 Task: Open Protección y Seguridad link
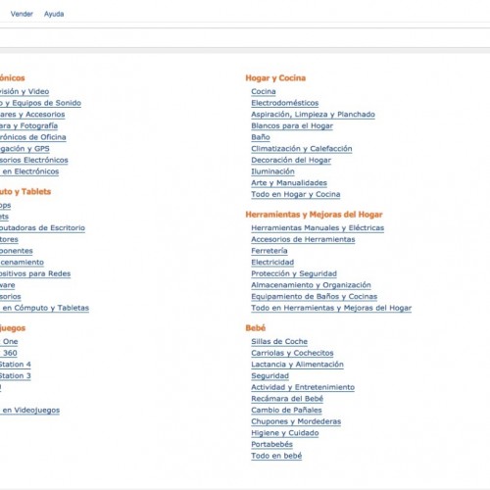click(x=294, y=273)
